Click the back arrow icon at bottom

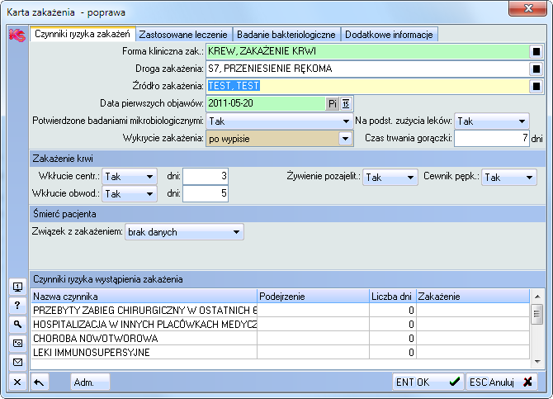point(40,382)
